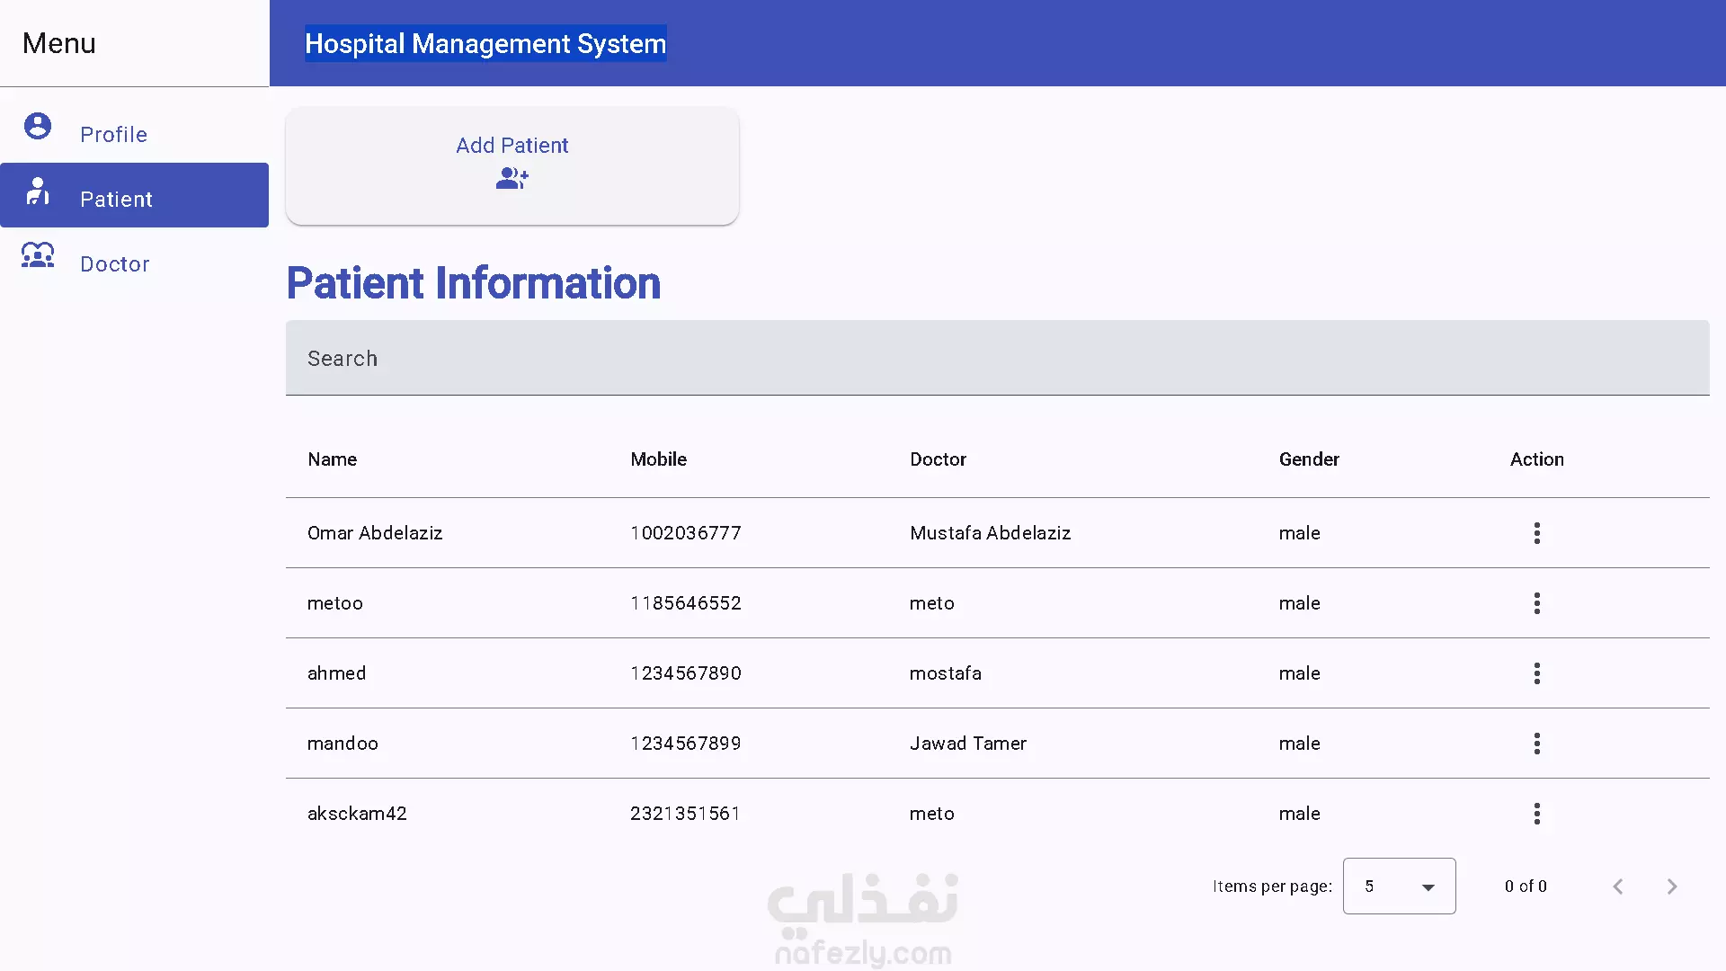Screen dimensions: 1726x971
Task: Click mobile number 1185646552
Action: click(686, 603)
